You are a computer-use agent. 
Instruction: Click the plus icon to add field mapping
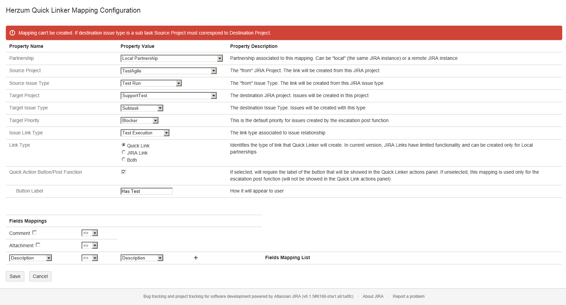196,258
